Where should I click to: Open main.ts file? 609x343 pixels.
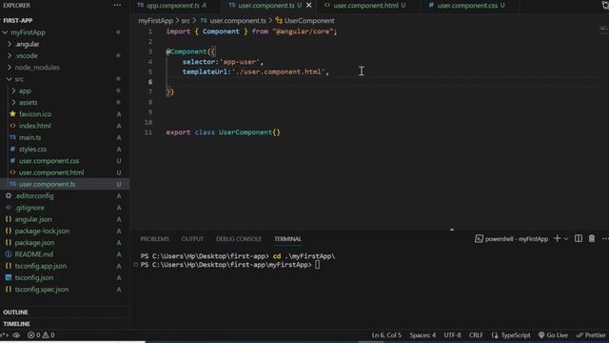tap(29, 137)
